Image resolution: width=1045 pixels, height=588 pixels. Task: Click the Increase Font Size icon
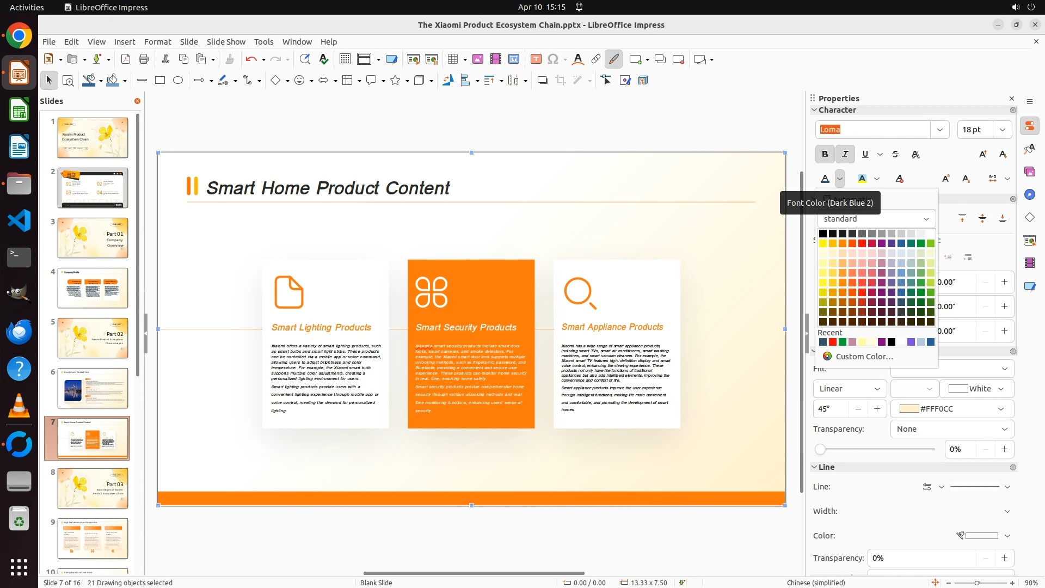(x=983, y=155)
